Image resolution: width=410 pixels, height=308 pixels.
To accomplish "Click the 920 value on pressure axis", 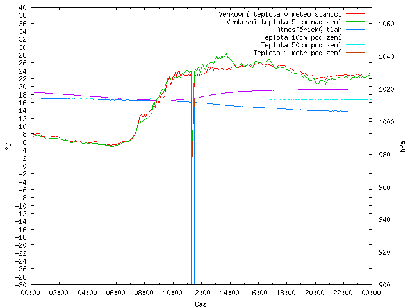I will (x=384, y=252).
